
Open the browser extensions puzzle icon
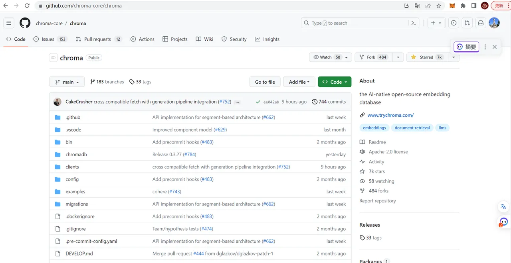(x=463, y=6)
